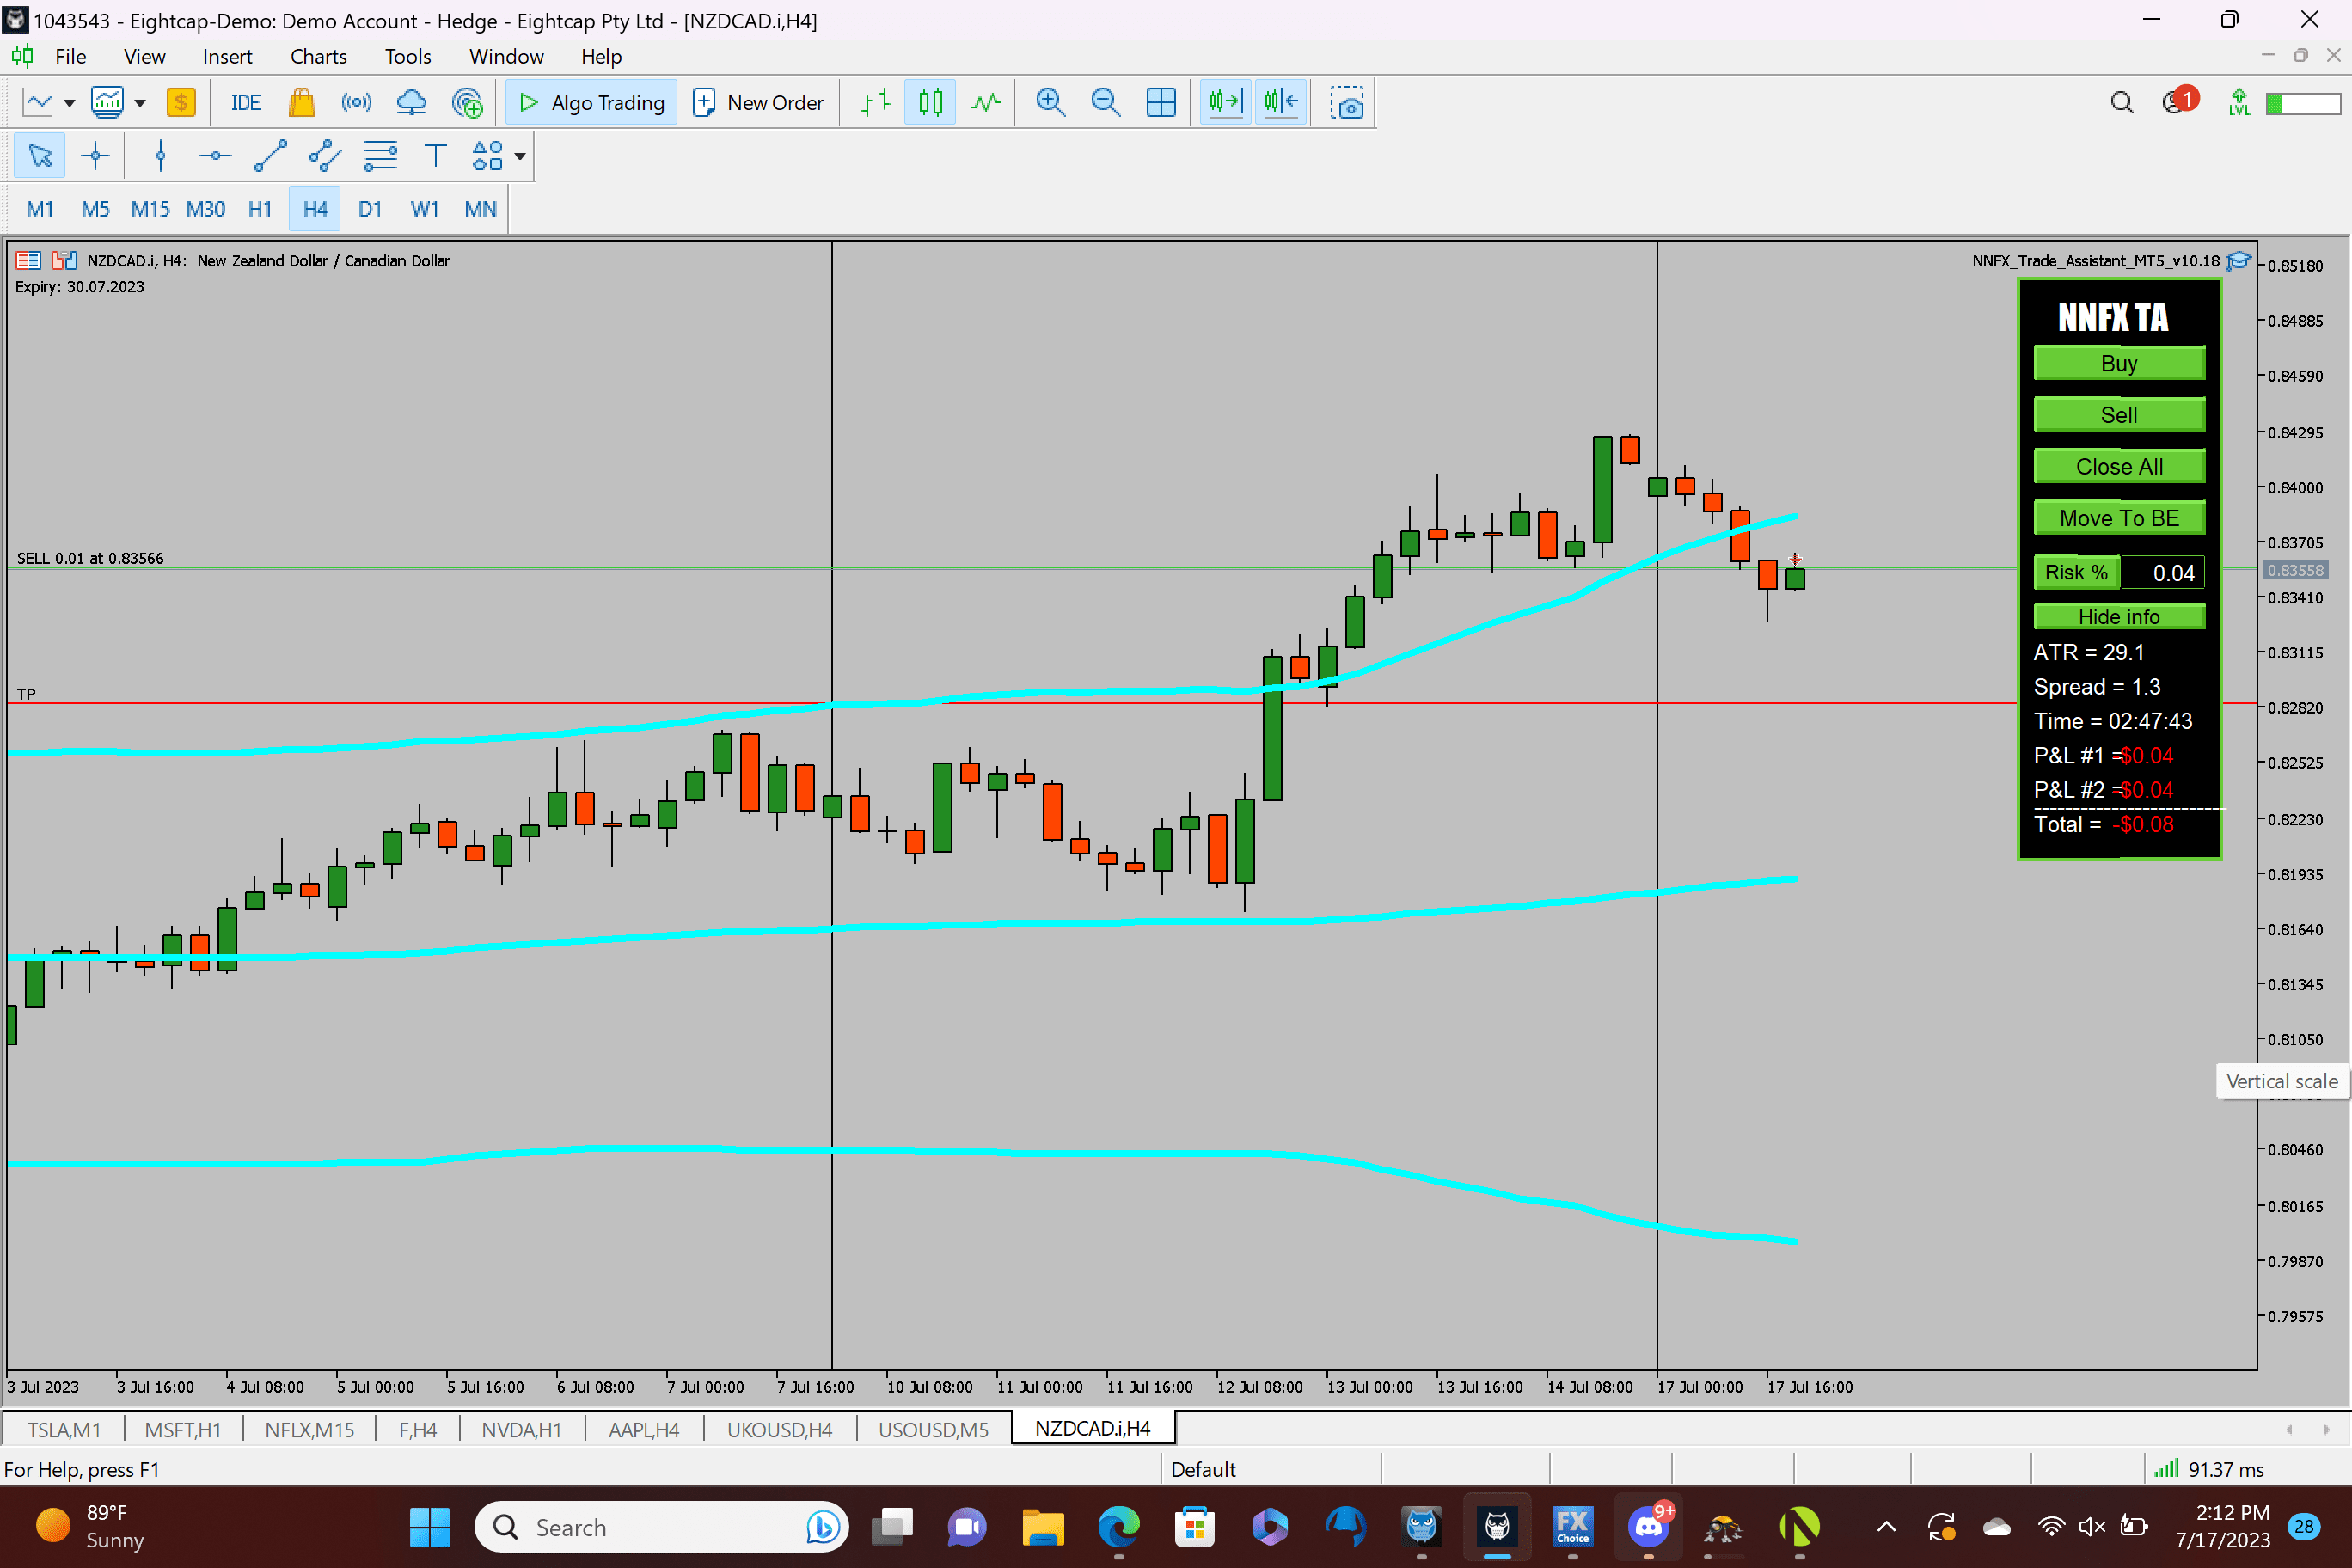Toggle the Algo Trading button

(591, 102)
